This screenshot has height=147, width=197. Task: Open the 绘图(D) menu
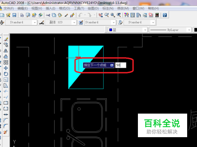tap(93, 9)
